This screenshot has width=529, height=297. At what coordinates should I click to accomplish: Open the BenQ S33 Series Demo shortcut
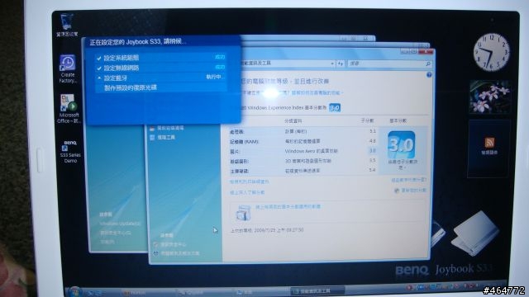click(70, 152)
